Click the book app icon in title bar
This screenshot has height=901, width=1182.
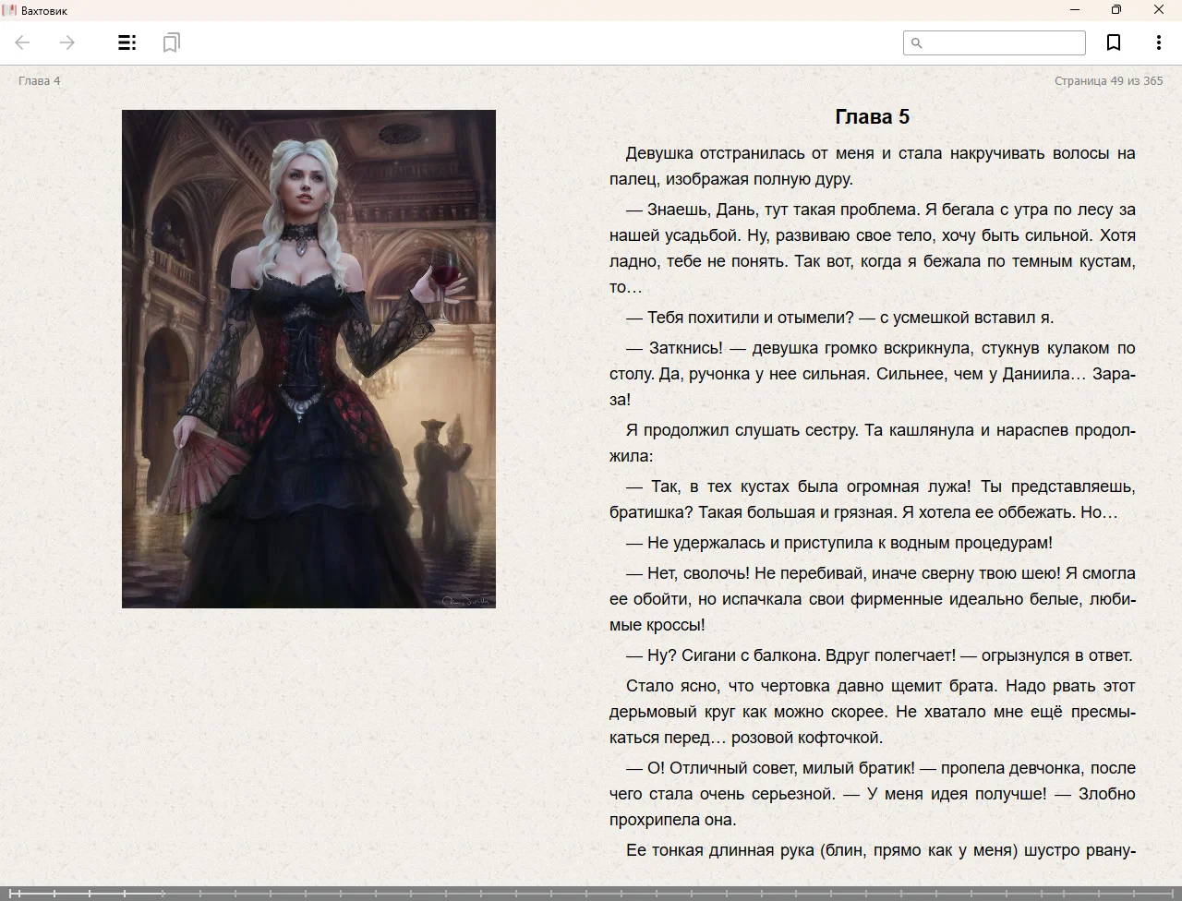tap(9, 10)
